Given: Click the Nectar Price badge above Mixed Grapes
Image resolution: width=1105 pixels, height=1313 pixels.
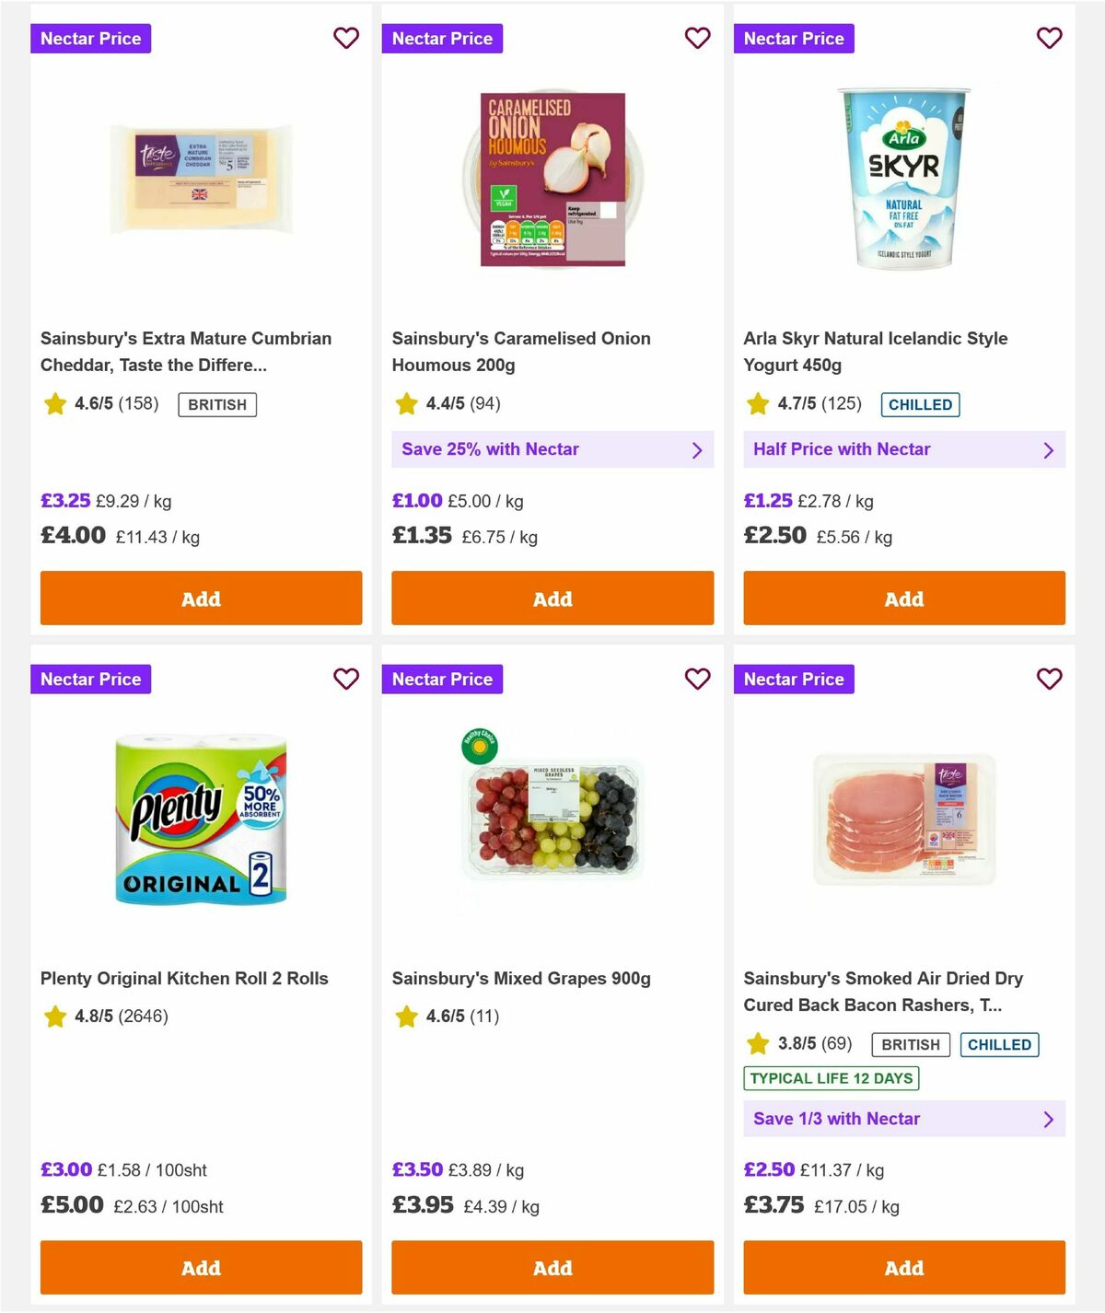Looking at the screenshot, I should point(443,679).
